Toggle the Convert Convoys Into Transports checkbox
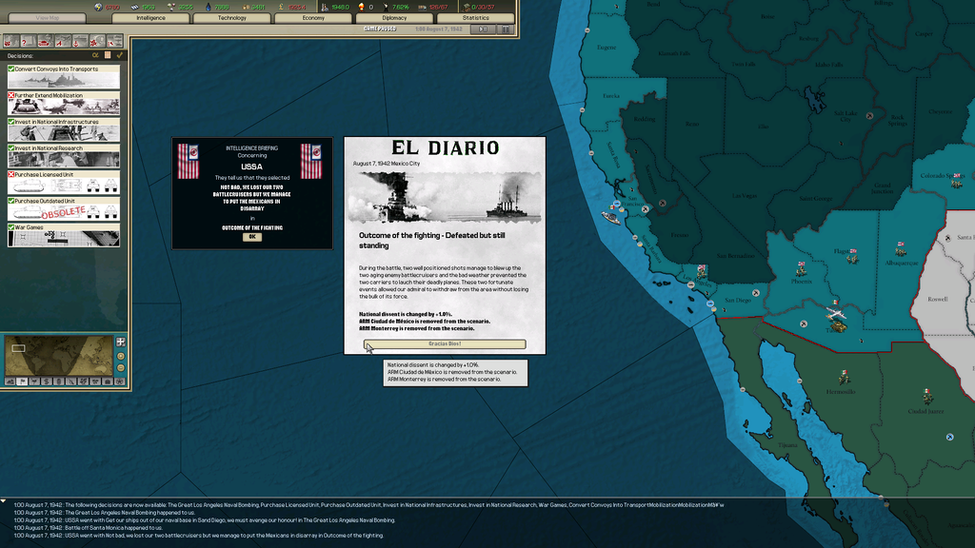Image resolution: width=975 pixels, height=548 pixels. [11, 69]
